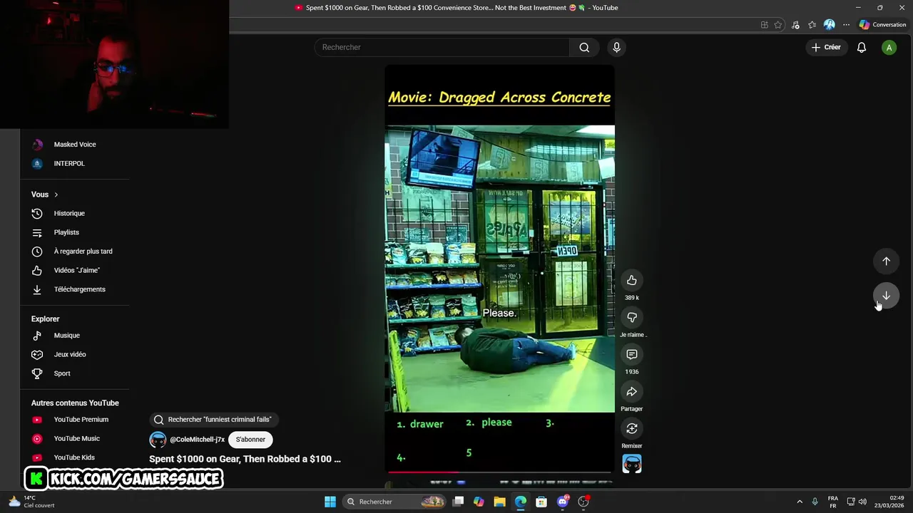Click the Remixer icon
Viewport: 913px width, 513px height.
point(632,429)
